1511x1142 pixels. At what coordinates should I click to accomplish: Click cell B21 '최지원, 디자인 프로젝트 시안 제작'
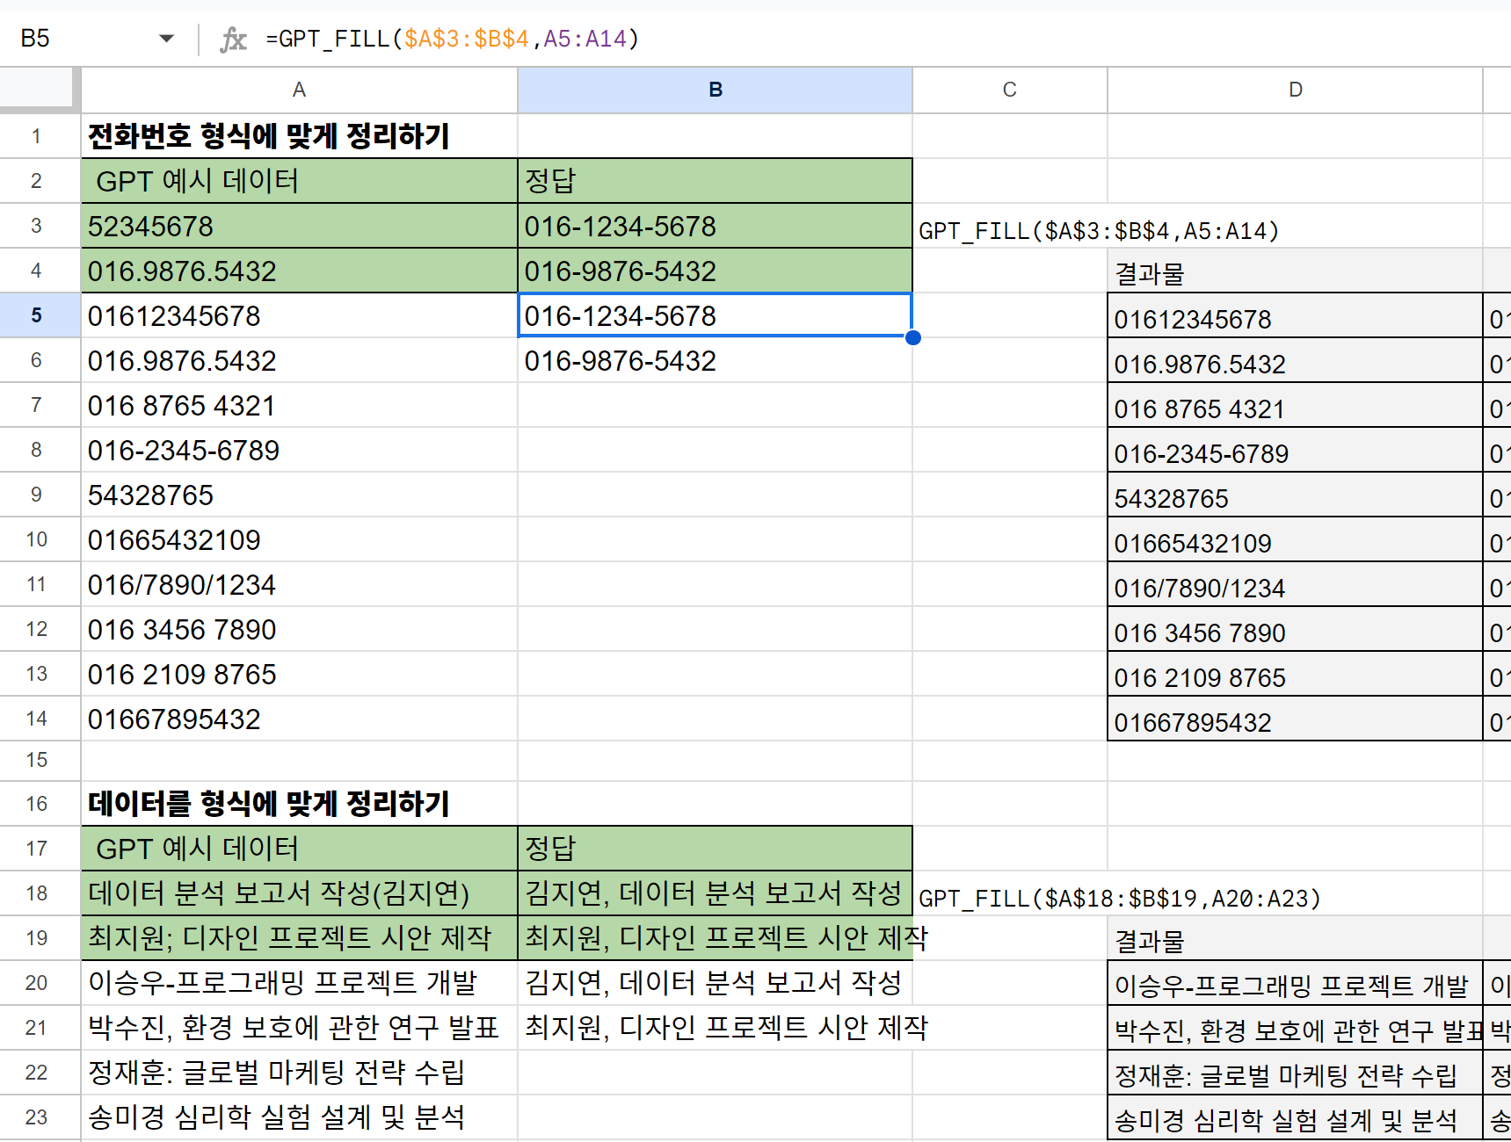pyautogui.click(x=715, y=1028)
